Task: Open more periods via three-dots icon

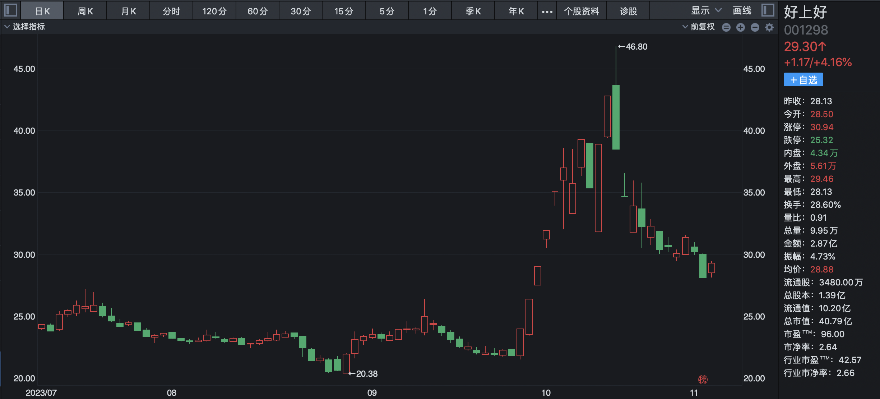Action: tap(547, 12)
